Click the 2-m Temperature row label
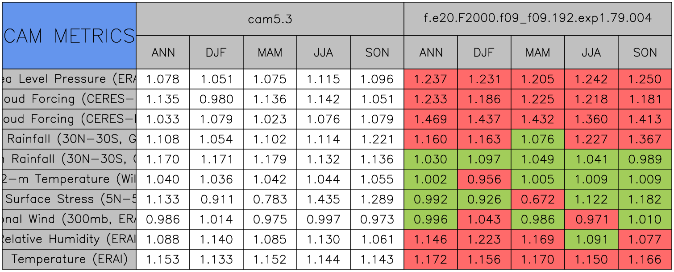Viewport: 674px width, 272px height. coord(69,179)
